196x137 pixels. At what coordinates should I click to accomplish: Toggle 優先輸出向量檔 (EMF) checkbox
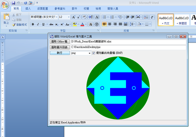pyautogui.click(x=93, y=53)
